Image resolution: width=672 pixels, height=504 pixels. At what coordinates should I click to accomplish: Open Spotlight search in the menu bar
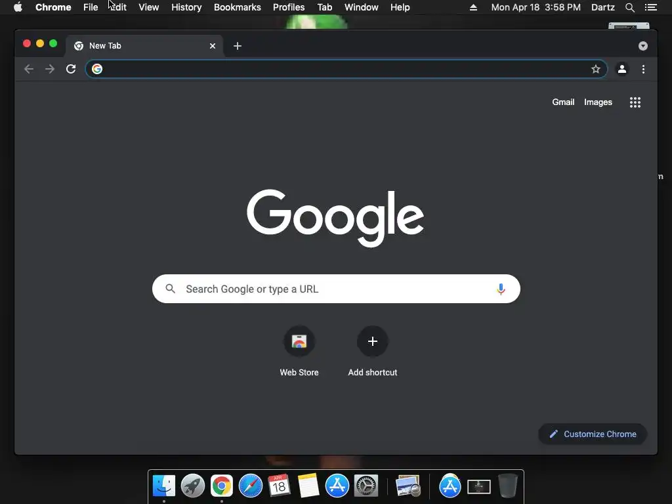pos(629,7)
